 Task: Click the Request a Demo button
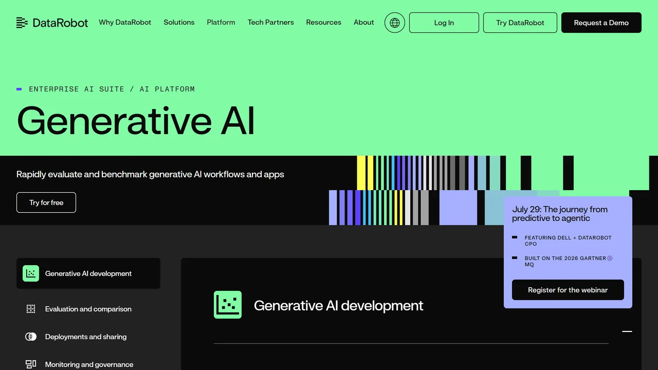click(601, 23)
